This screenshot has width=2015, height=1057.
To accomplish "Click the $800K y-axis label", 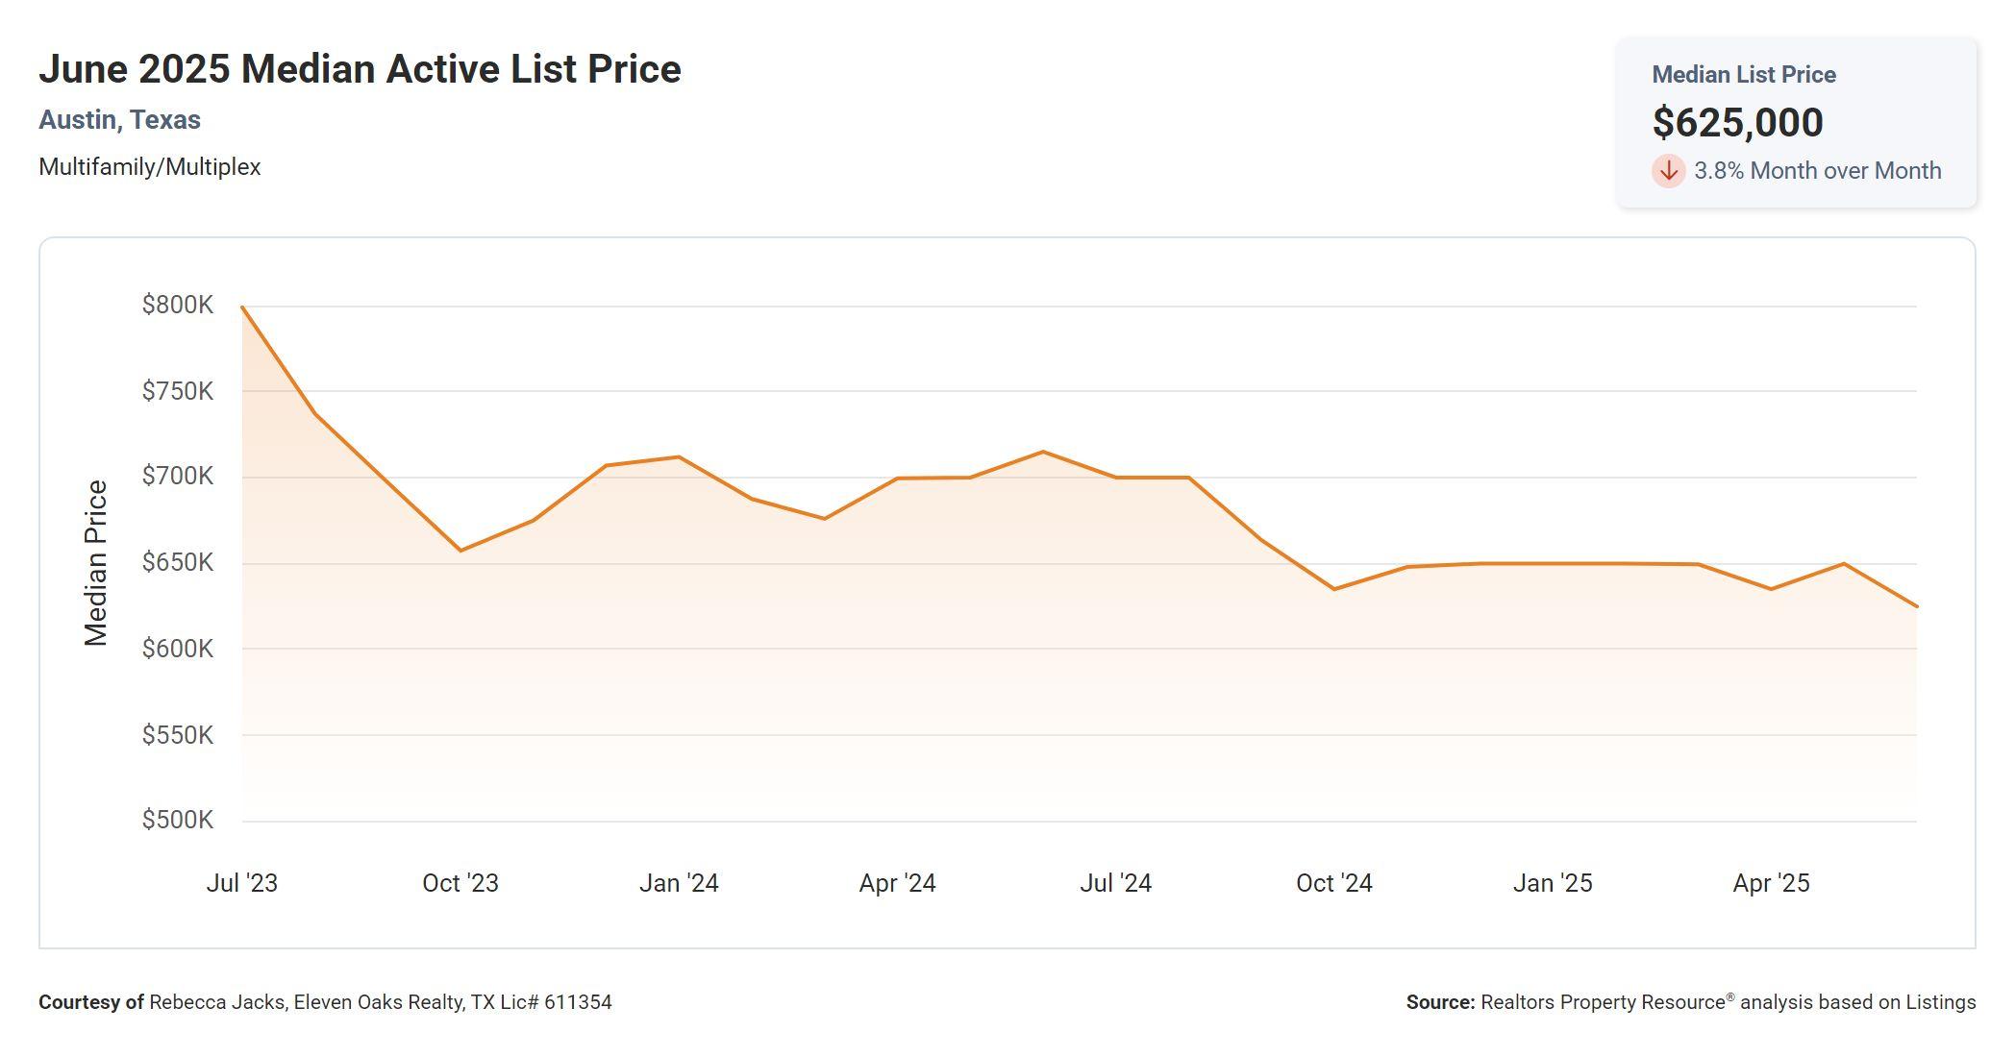I will [178, 306].
